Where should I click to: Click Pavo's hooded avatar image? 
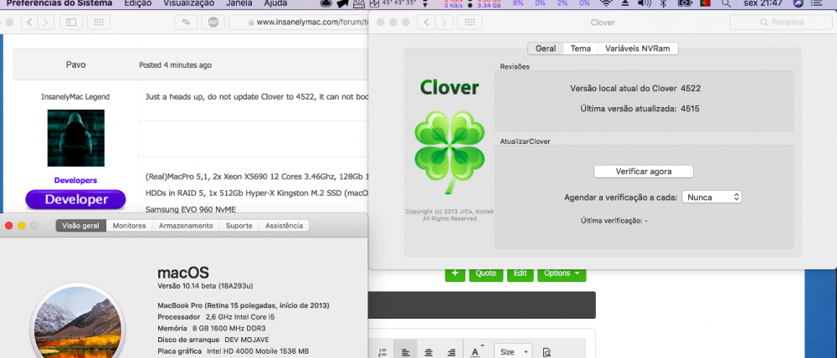point(76,138)
